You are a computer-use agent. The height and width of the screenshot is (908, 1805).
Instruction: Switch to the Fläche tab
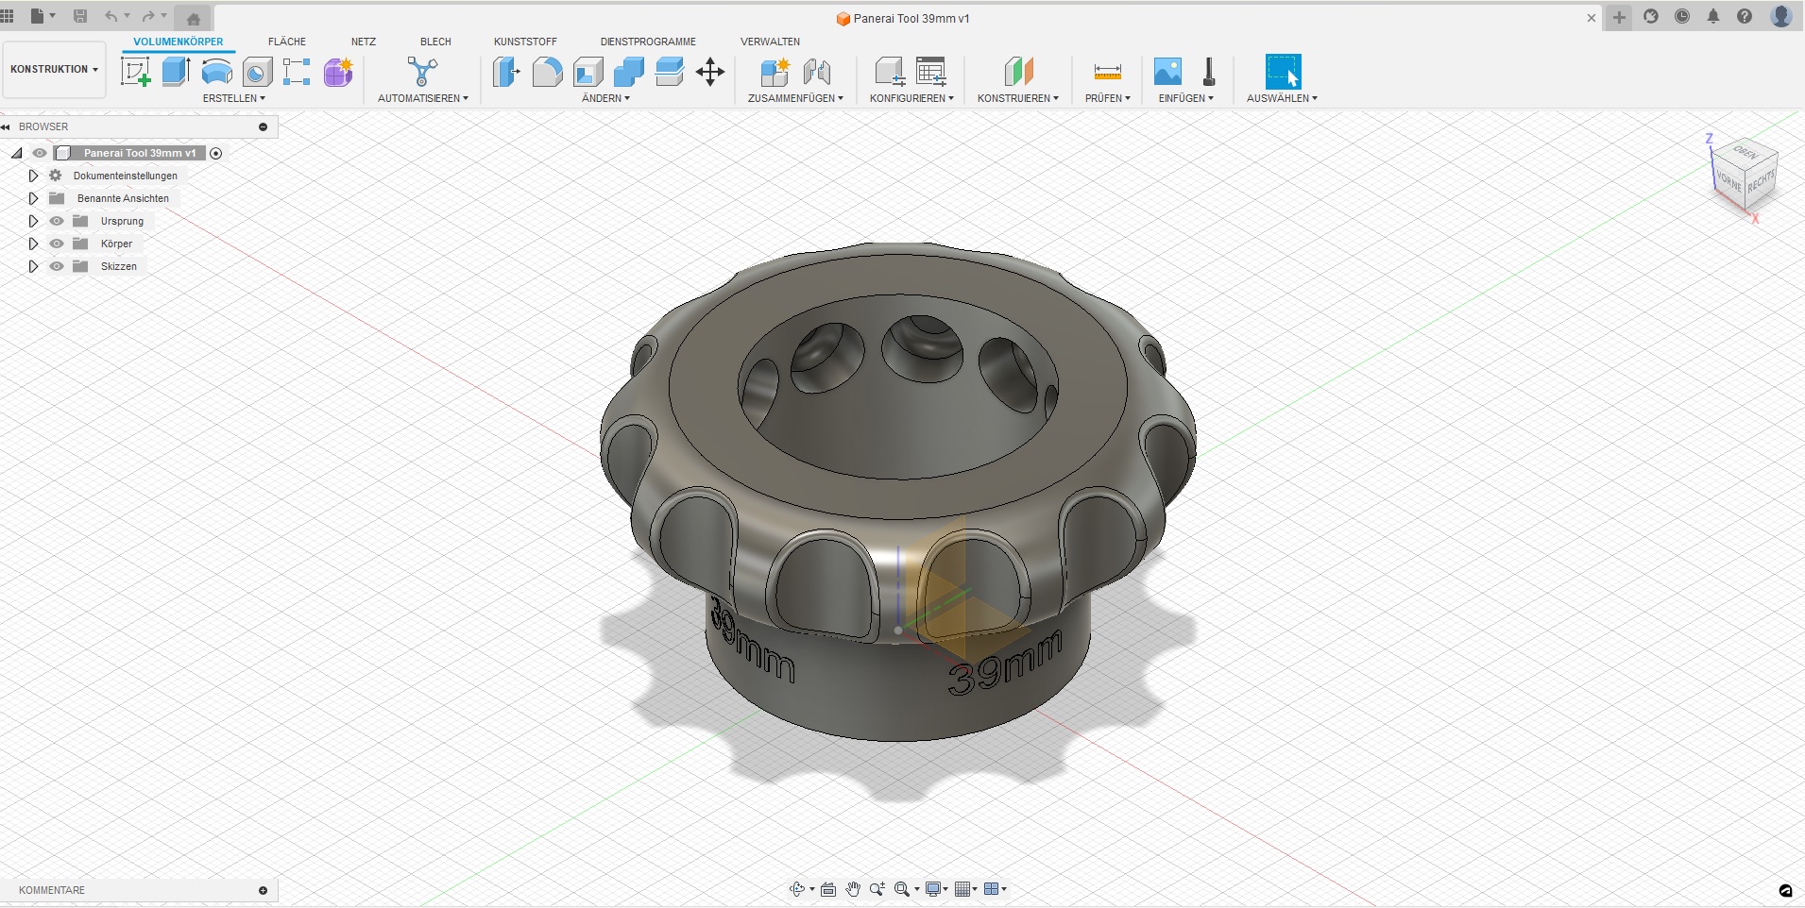287,42
